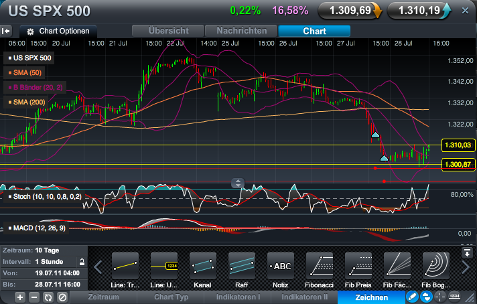Toggle the MACD (12, 26, 9) legend
Viewport: 477px width, 304px height.
36,228
